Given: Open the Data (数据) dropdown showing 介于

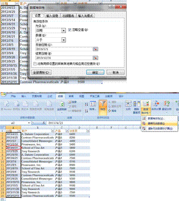Looking at the screenshot, I should tap(64, 40).
